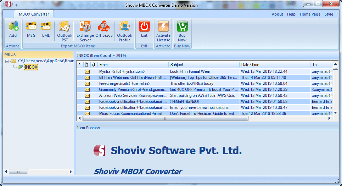Viewport: 342px width, 186px height.
Task: Click envelope icon of HiMaNi BaNdOl email
Action: [x=87, y=101]
